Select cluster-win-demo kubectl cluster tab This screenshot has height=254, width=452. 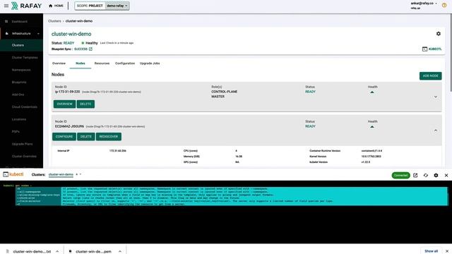[x=61, y=174]
